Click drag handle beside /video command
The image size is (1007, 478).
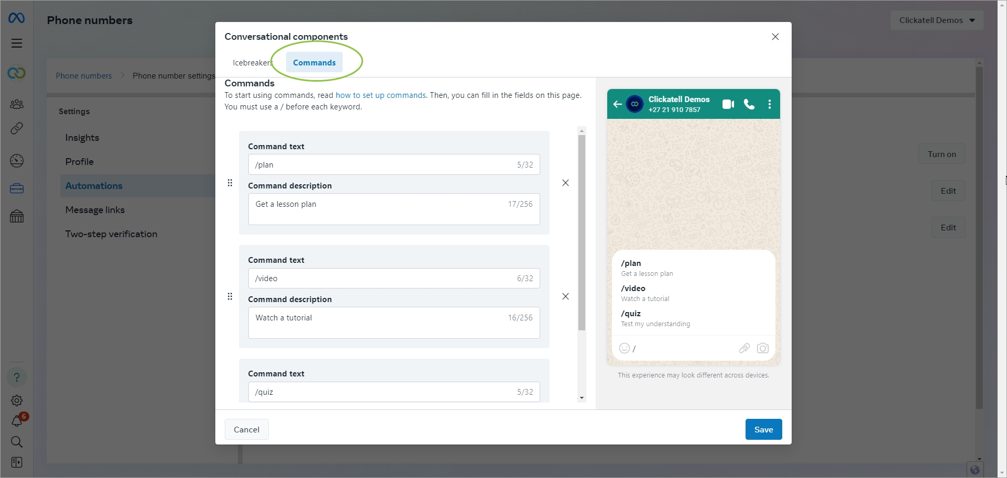230,296
